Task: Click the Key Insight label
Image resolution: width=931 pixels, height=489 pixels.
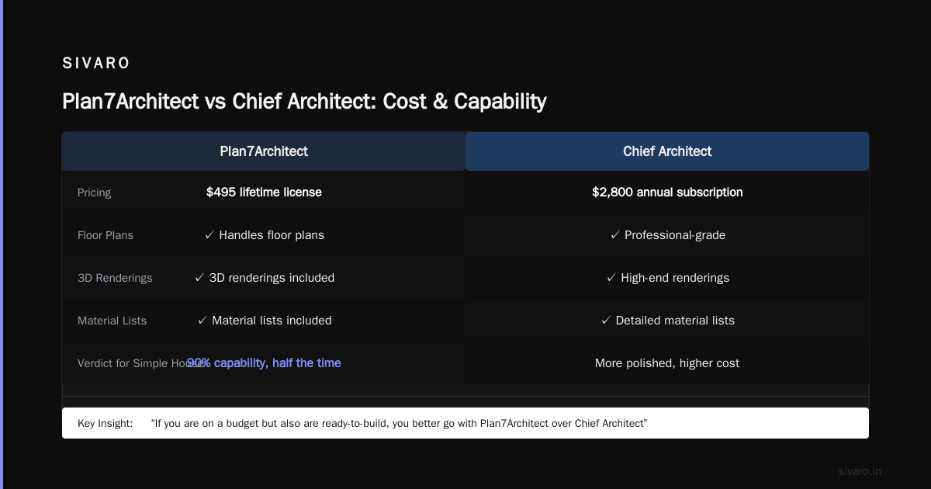Action: [x=106, y=423]
